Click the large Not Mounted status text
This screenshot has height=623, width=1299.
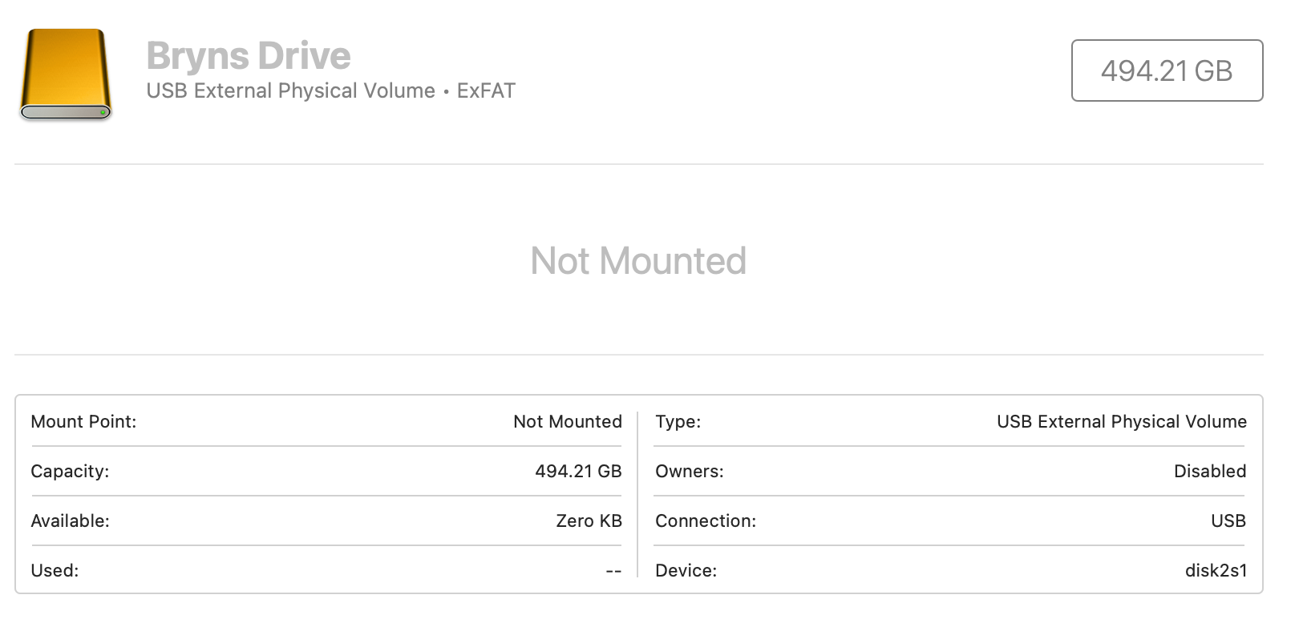638,261
